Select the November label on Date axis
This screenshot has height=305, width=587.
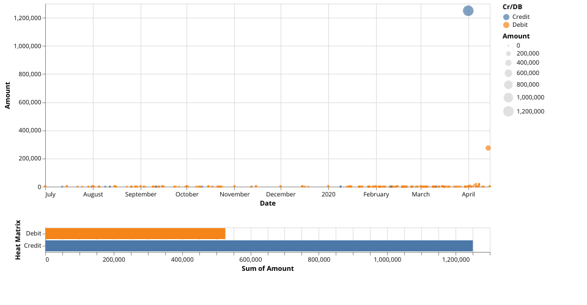point(235,195)
